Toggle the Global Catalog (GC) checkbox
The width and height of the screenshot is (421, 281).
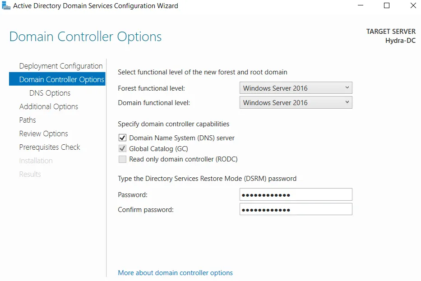coord(122,148)
